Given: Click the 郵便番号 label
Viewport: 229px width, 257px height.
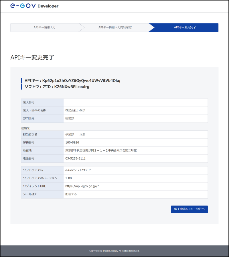Looking at the screenshot, I should point(29,142).
